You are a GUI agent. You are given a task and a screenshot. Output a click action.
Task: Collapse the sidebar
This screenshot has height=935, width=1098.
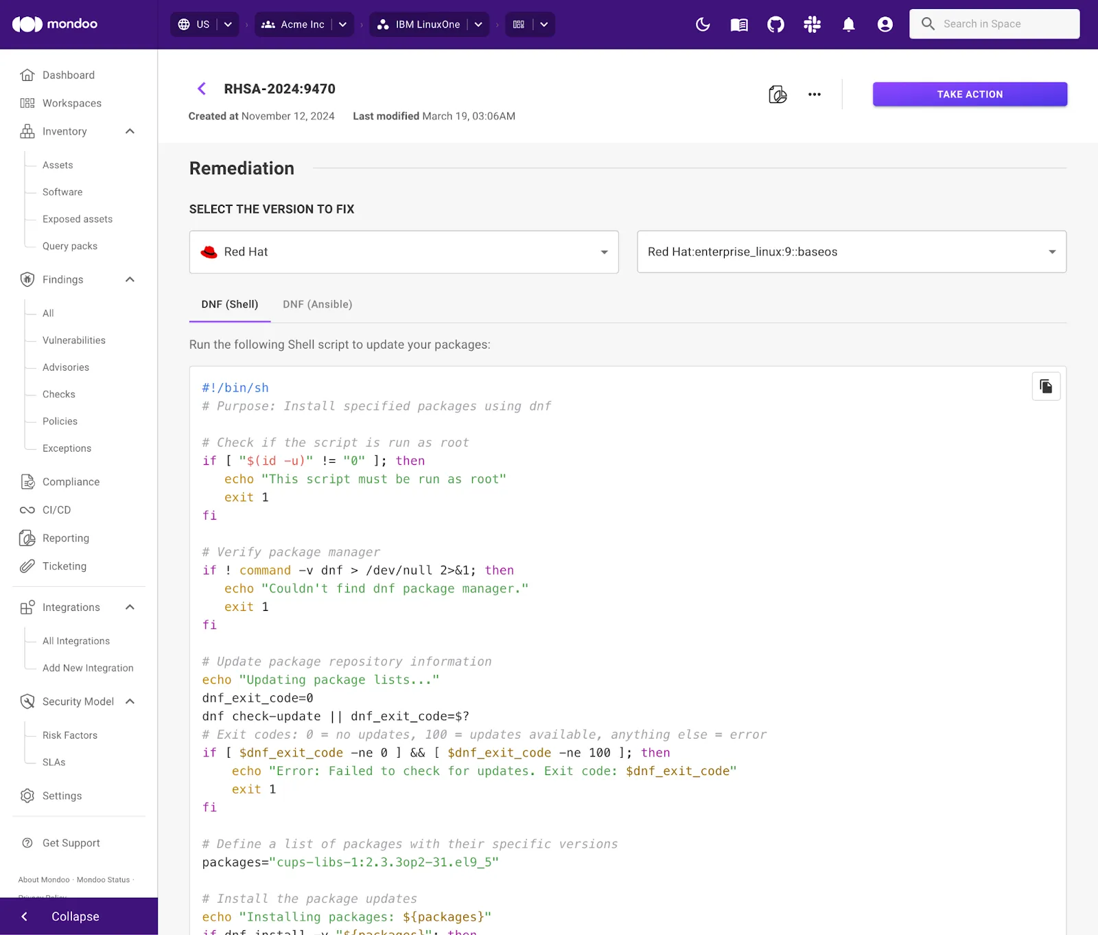78,916
